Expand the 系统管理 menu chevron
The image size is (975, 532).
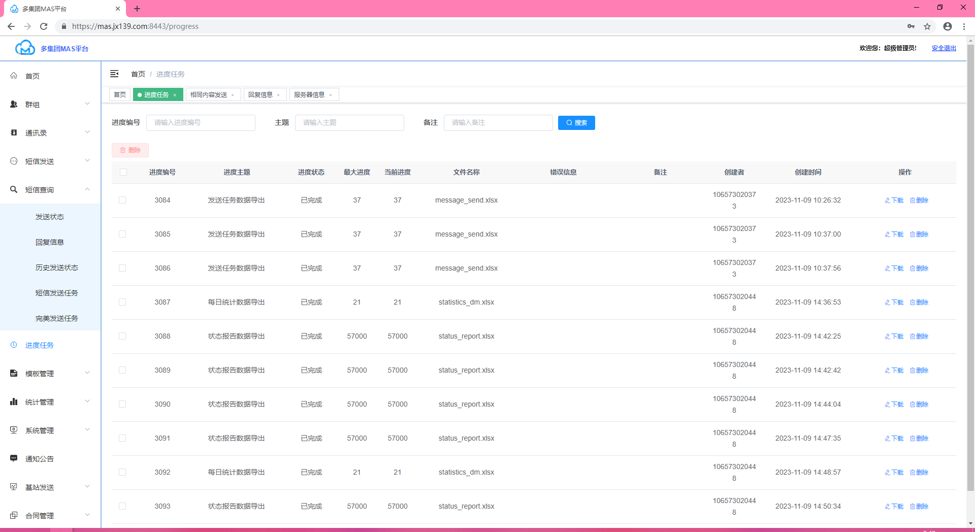point(87,429)
